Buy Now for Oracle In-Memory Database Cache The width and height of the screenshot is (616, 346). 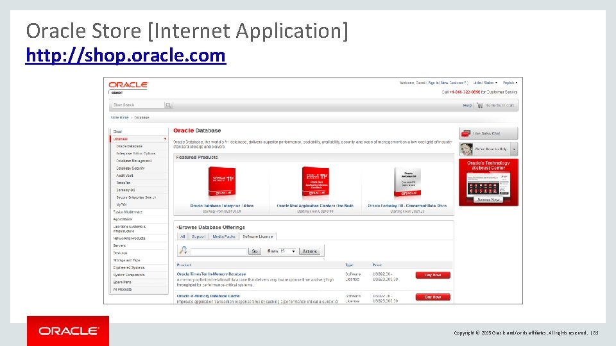tap(433, 297)
